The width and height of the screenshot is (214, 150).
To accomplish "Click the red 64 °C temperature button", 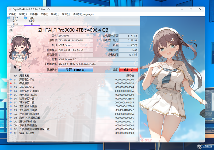I will click(x=128, y=70).
